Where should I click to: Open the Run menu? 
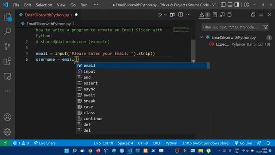pos(84,5)
